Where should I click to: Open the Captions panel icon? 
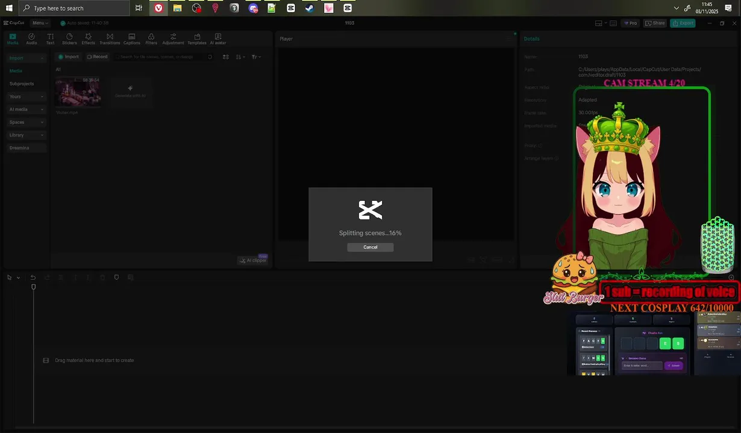point(131,39)
